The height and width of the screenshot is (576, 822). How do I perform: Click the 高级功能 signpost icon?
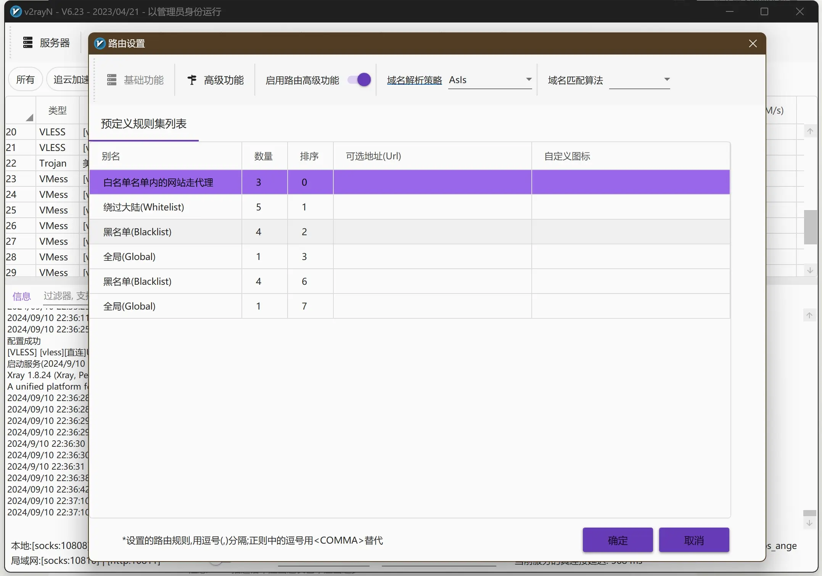pos(192,80)
